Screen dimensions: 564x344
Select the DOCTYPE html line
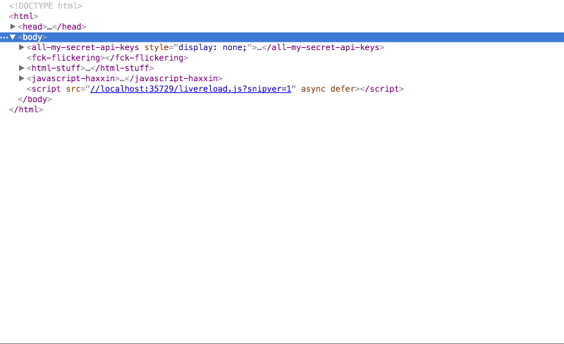pos(46,6)
